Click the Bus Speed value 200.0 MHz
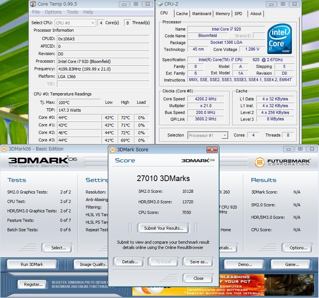Viewport: 319px width, 298px height. pyautogui.click(x=206, y=112)
